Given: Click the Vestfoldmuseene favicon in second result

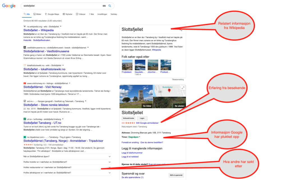Looking at the screenshot, I should (25, 47).
